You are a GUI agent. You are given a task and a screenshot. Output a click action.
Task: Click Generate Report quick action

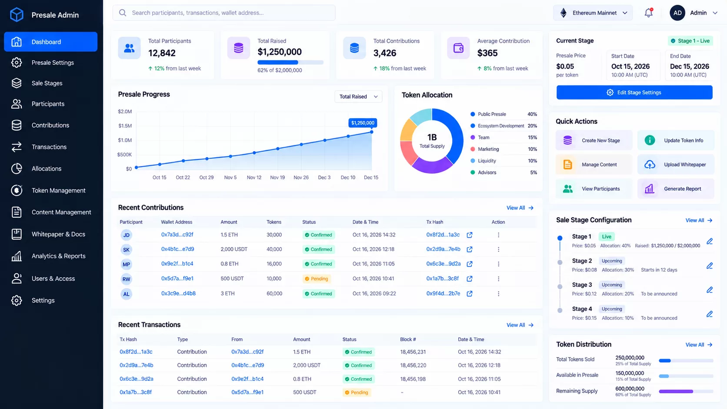676,189
